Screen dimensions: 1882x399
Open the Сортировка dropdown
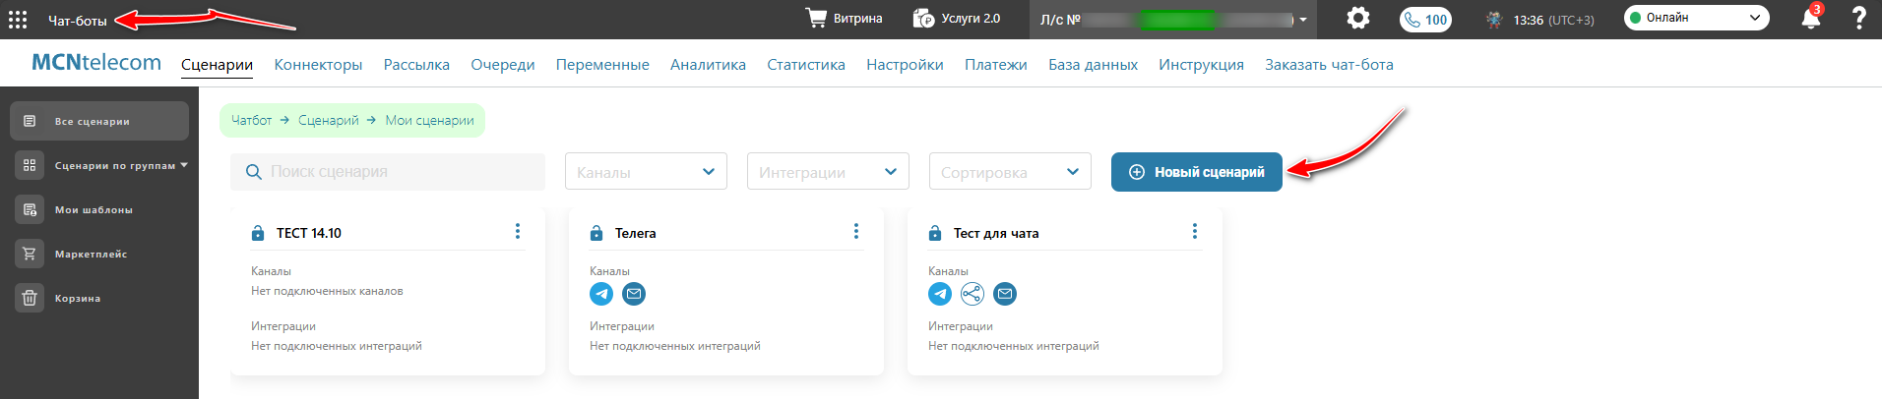pos(1010,171)
